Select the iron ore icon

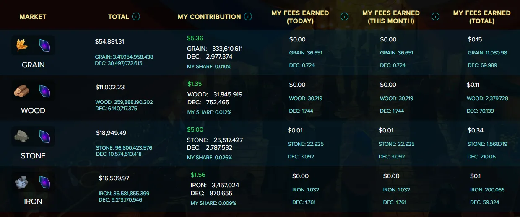point(22,182)
